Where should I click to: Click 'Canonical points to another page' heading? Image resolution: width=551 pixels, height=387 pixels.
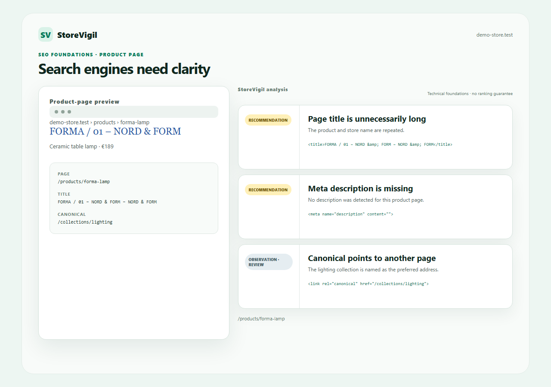pyautogui.click(x=372, y=258)
